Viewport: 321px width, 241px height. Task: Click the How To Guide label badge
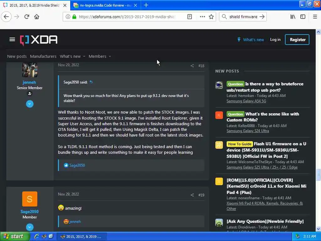239,144
